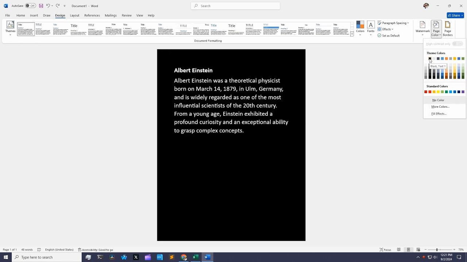Click the Windows Start button
This screenshot has height=262, width=467.
point(5,257)
